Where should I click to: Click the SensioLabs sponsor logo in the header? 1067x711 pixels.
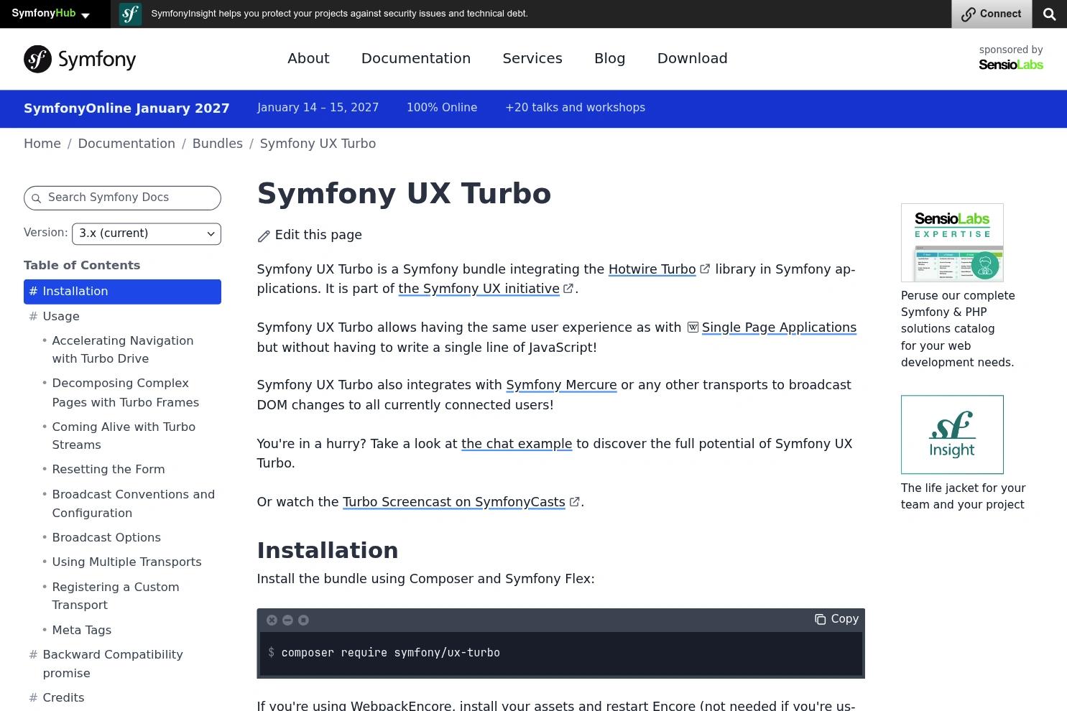[1011, 65]
